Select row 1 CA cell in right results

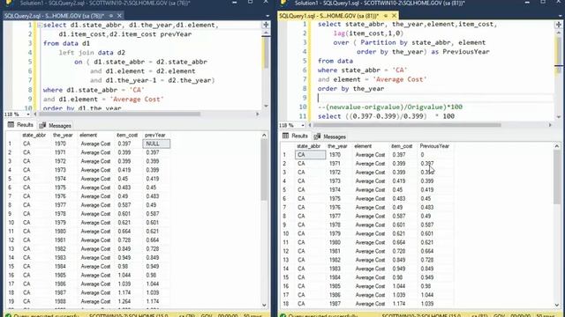(x=310, y=155)
